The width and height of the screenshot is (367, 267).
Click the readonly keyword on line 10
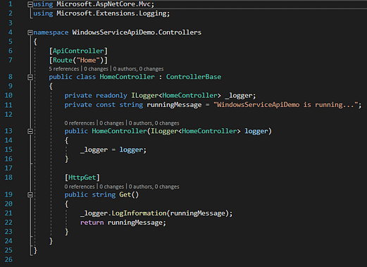tap(111, 96)
